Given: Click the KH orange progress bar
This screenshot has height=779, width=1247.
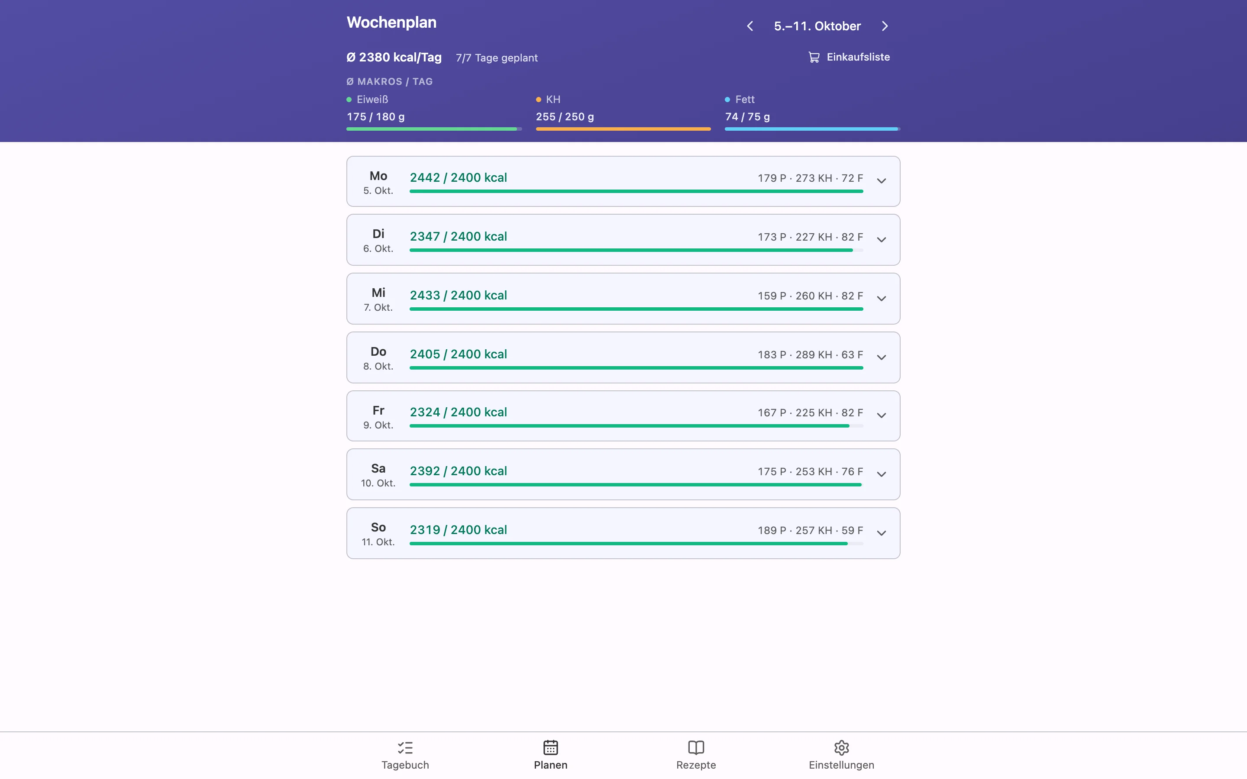Looking at the screenshot, I should [x=623, y=129].
